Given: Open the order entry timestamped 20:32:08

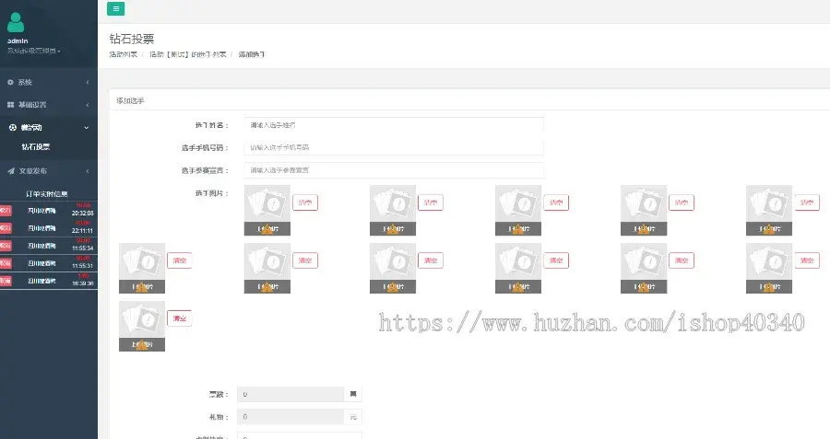Looking at the screenshot, I should [x=49, y=210].
